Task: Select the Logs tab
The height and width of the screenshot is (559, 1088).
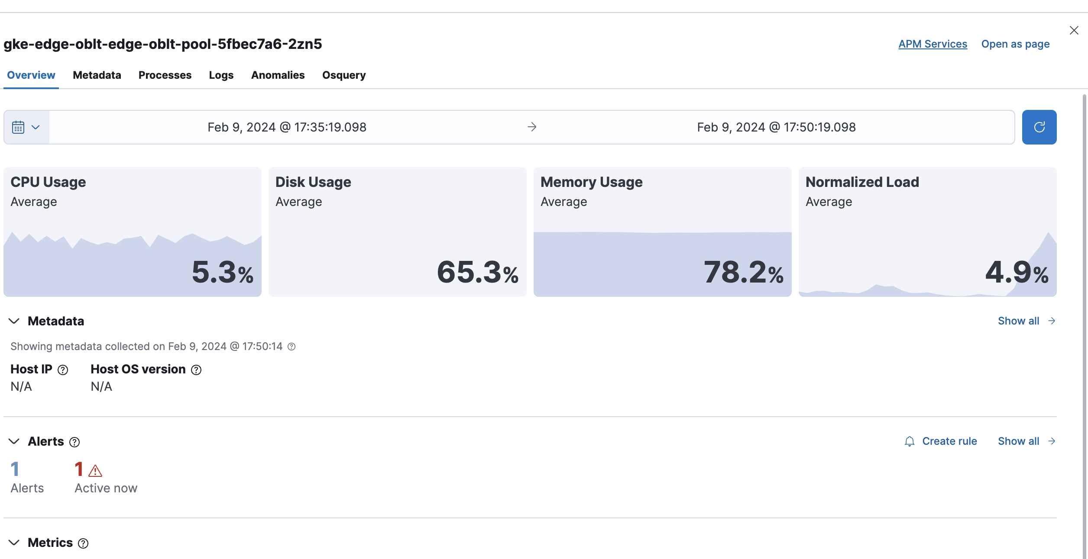Action: tap(221, 75)
